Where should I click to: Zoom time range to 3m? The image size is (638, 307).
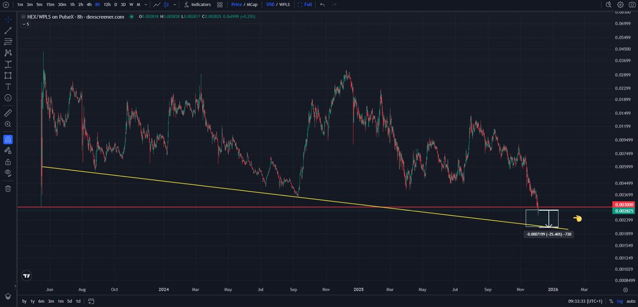click(x=51, y=301)
